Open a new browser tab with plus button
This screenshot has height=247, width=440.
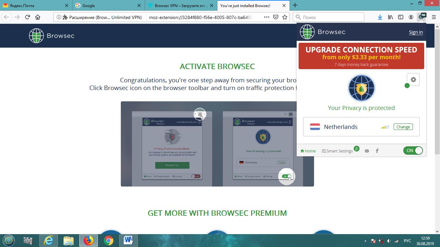point(295,5)
